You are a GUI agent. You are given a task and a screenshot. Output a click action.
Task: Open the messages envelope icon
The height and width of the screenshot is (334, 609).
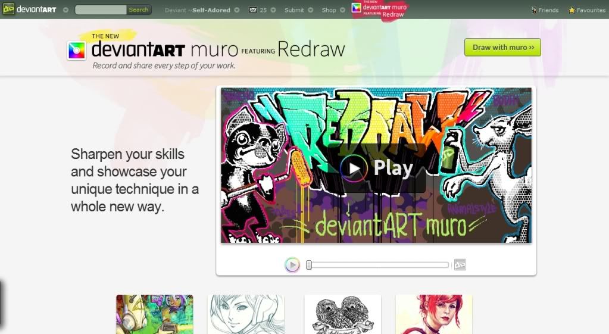coord(253,10)
